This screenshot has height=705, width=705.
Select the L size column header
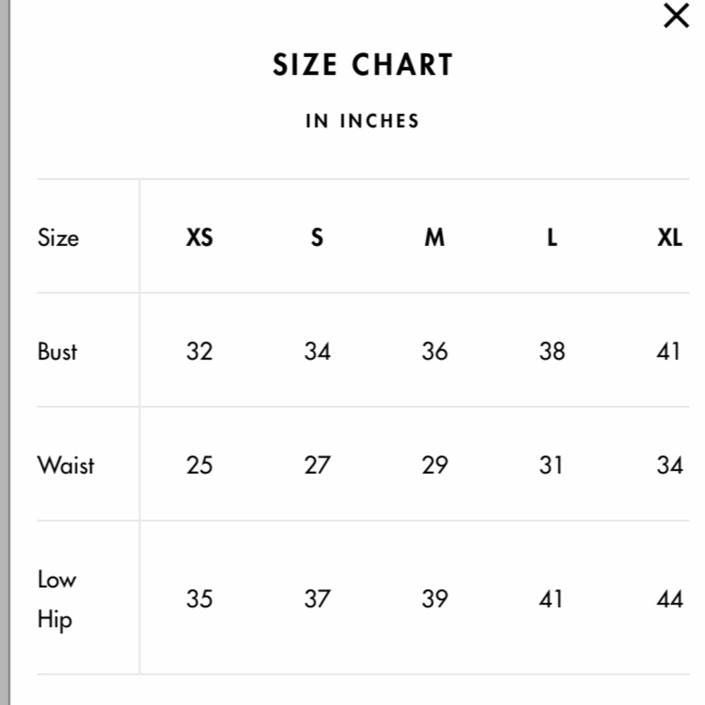pyautogui.click(x=552, y=238)
